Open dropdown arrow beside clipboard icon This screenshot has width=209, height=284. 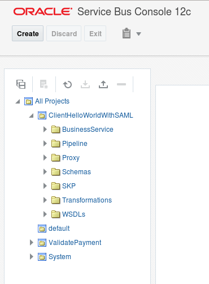tap(138, 34)
